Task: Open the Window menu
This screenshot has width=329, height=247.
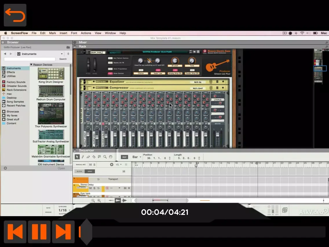Action: point(110,33)
